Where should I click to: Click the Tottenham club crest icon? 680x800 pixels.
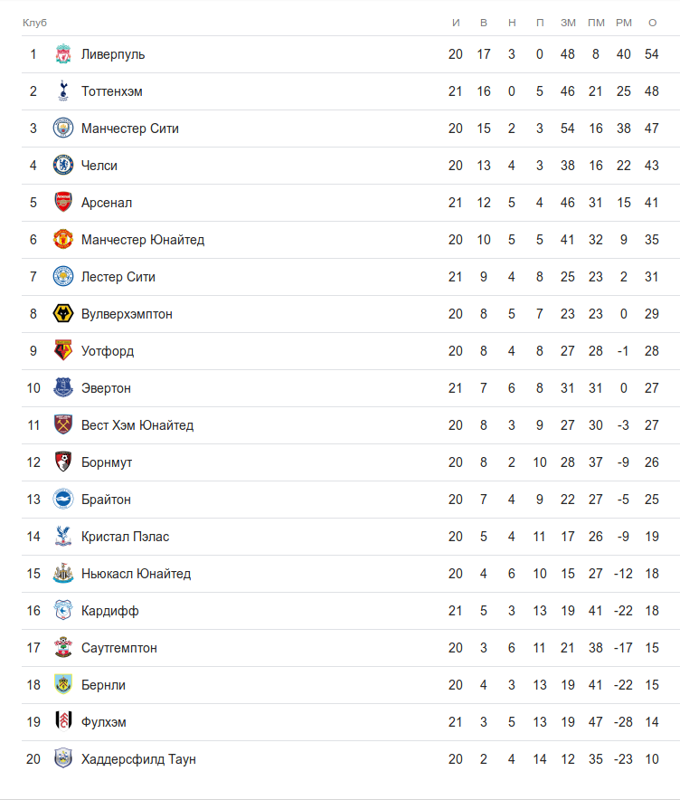coord(62,91)
